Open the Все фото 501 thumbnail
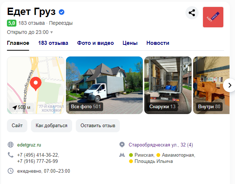The width and height of the screenshot is (235, 184). pyautogui.click(x=104, y=85)
